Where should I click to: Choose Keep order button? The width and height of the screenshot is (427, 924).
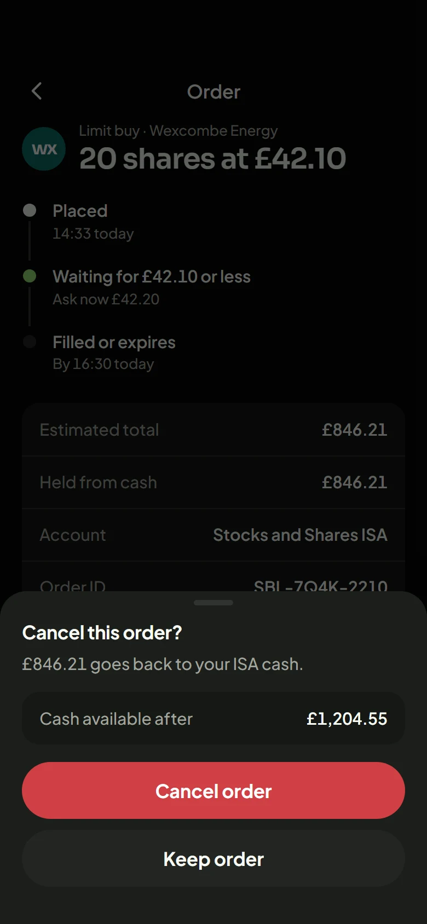tap(214, 858)
